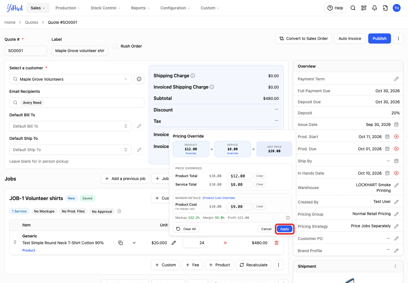
Task: Click Clear All in pricing override
Action: (186, 229)
